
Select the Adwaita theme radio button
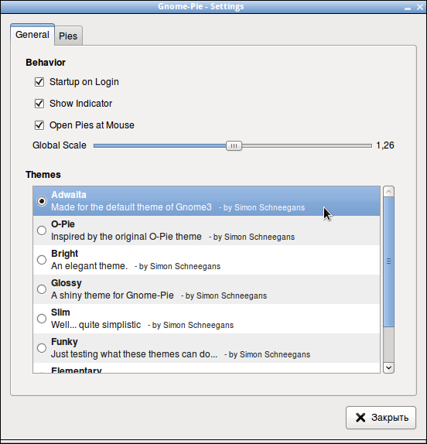coord(42,201)
